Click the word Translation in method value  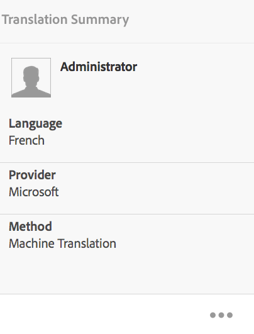(87, 243)
